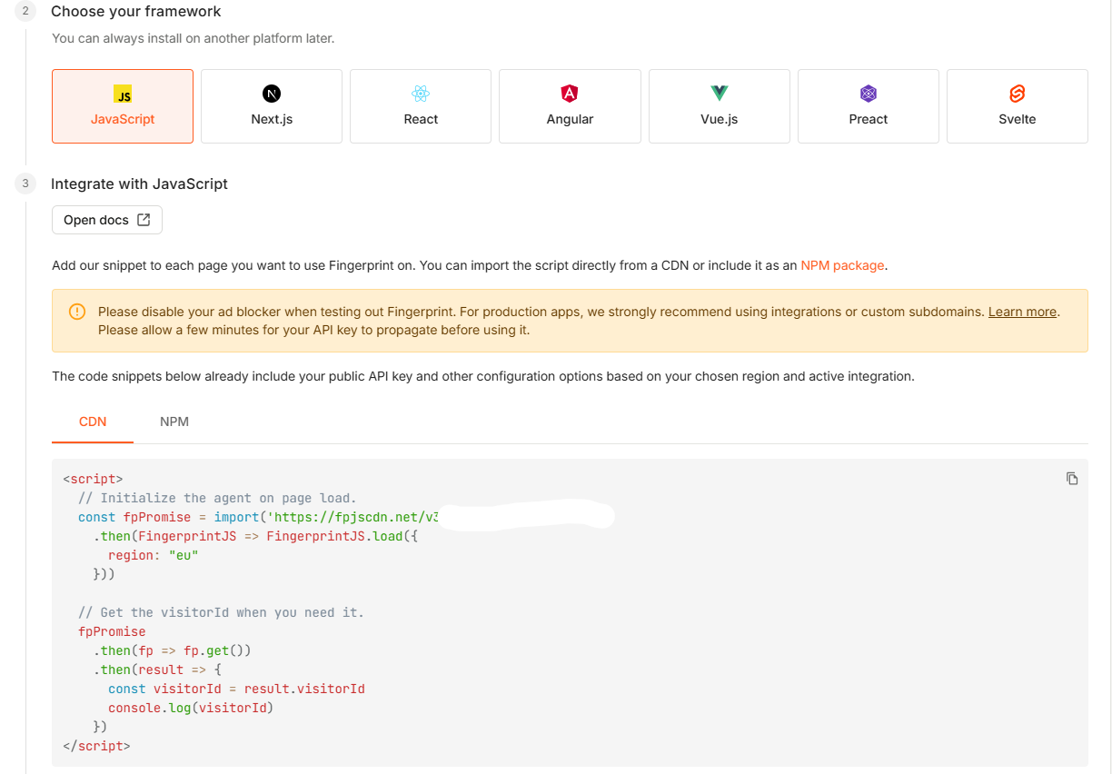Click the React atom logo icon

[x=421, y=94]
